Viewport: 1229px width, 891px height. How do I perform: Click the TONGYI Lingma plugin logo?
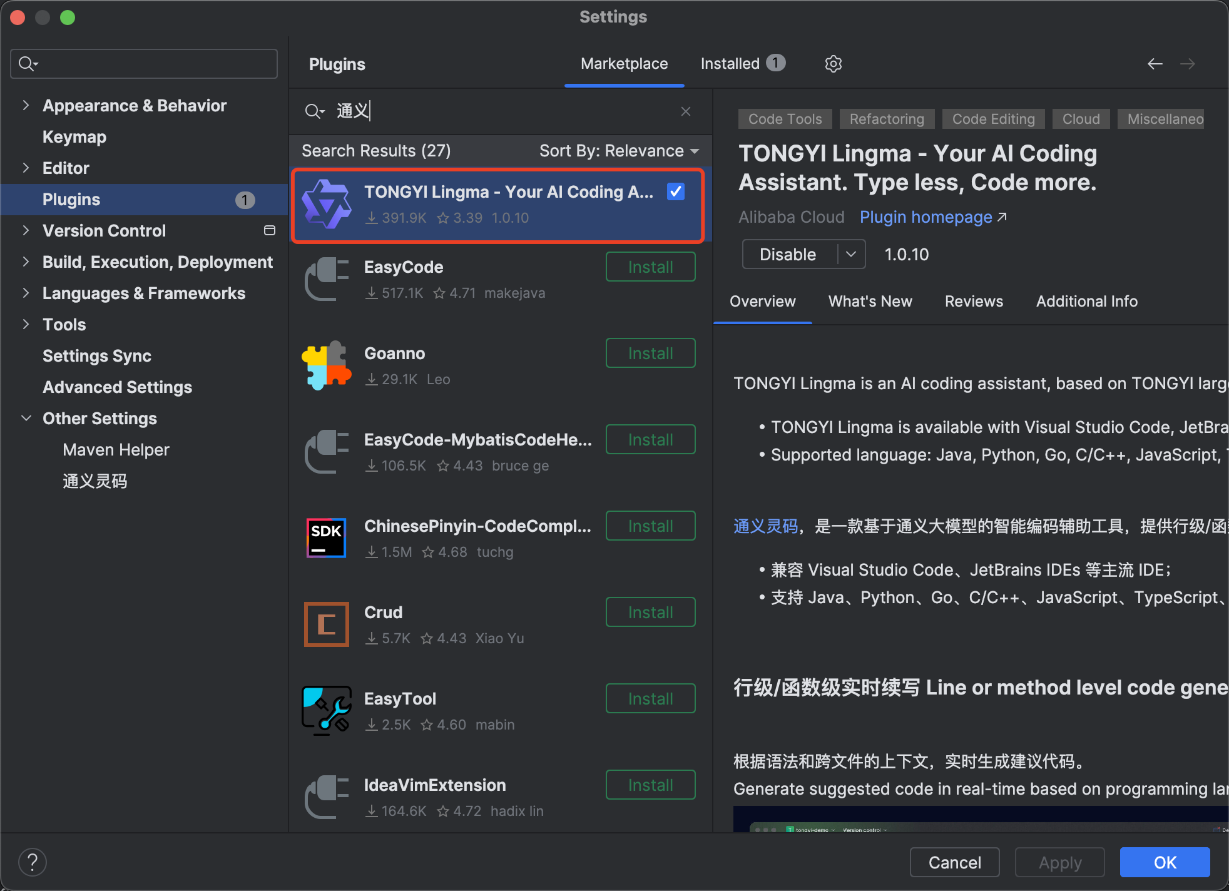(x=326, y=204)
